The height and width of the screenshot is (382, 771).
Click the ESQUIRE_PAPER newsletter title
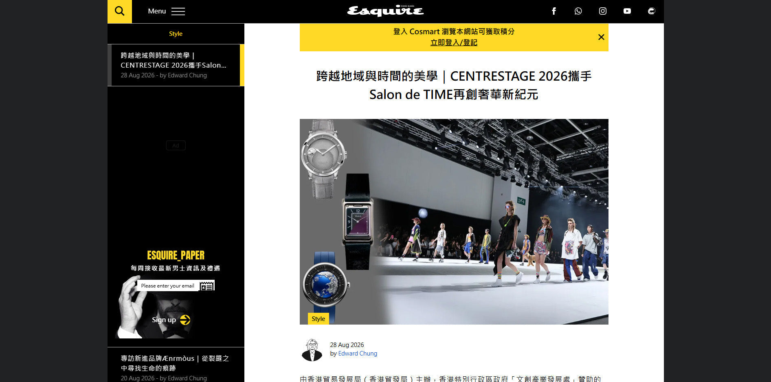click(x=176, y=255)
